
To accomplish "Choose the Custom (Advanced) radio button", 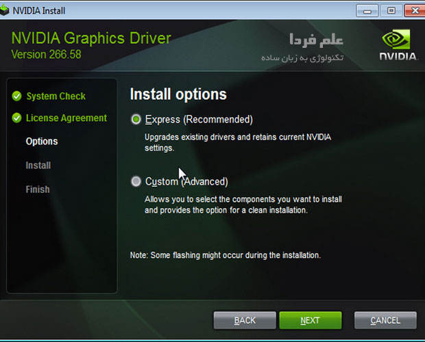I will coord(136,182).
